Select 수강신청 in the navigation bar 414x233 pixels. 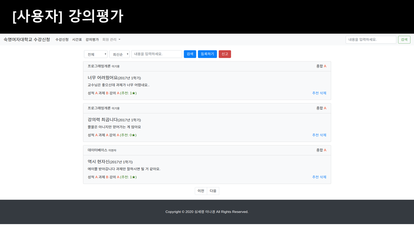(62, 39)
